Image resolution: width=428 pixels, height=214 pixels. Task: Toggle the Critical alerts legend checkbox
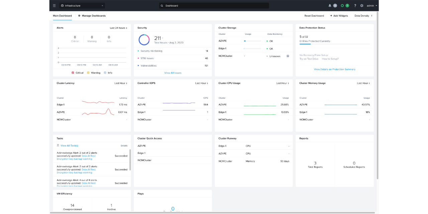tap(73, 73)
